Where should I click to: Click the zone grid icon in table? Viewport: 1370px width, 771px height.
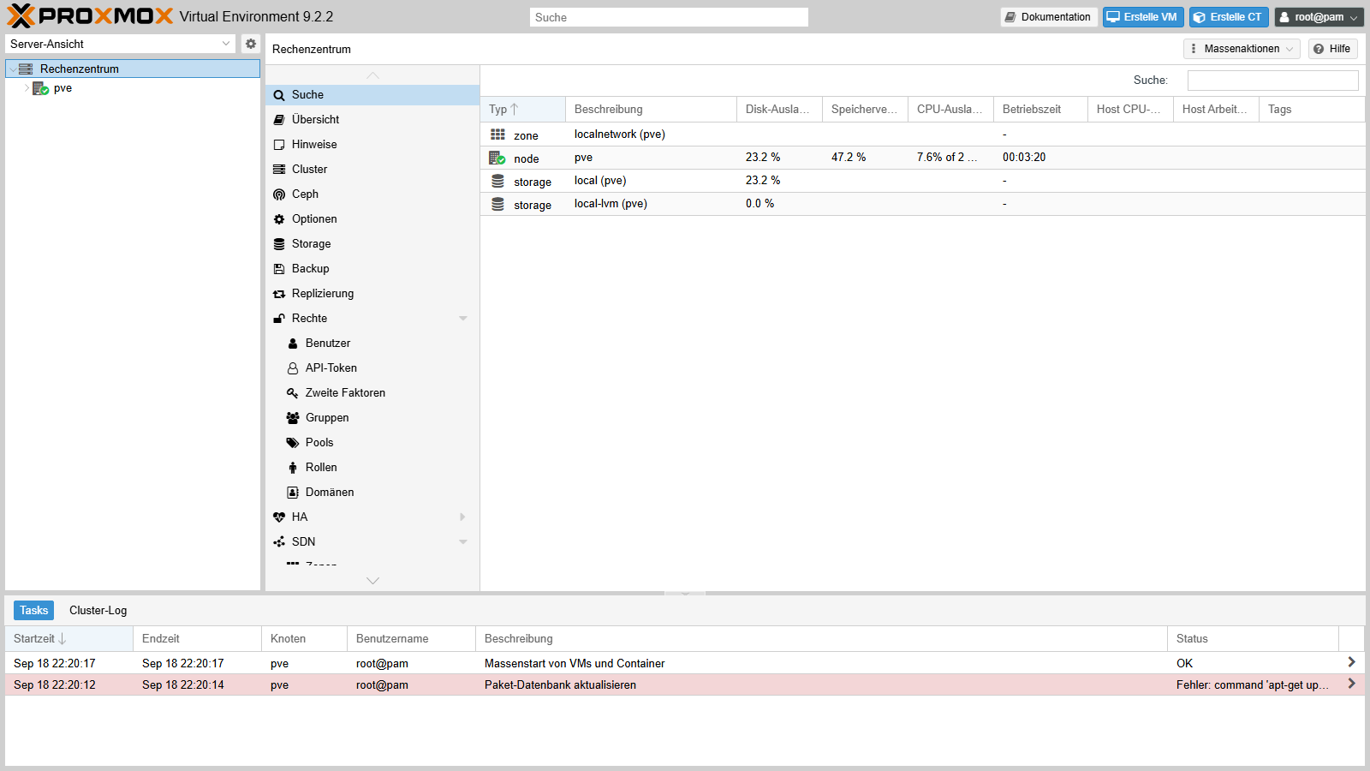click(x=497, y=134)
